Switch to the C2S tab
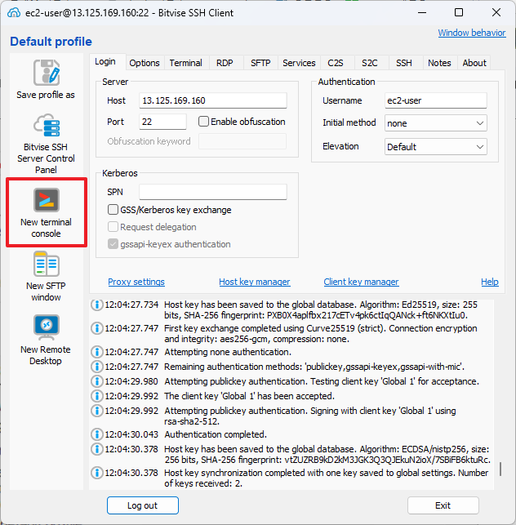Screen dimensions: 516x525 coord(336,63)
